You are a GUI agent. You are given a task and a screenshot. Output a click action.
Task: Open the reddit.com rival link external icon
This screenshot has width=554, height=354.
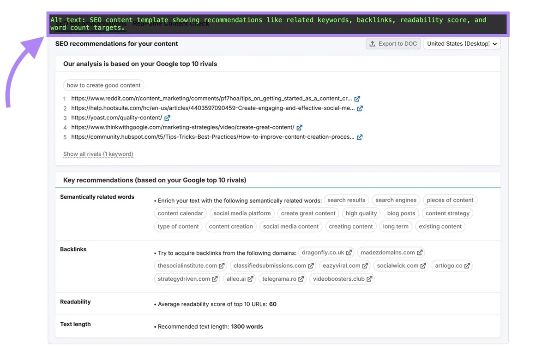coord(357,99)
